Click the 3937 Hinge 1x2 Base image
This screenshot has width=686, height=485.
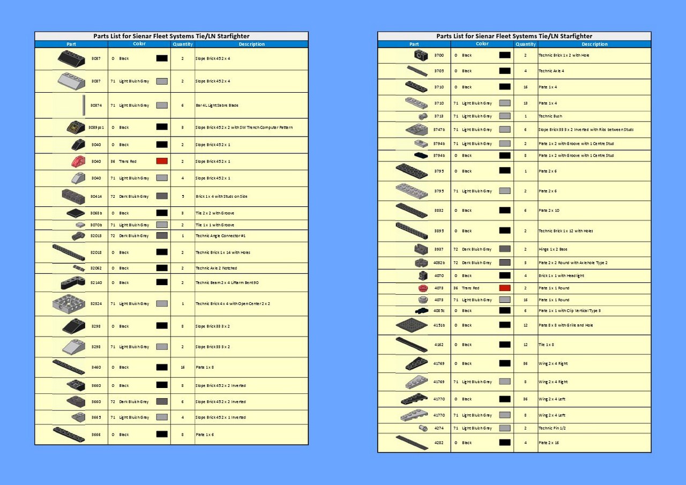pos(421,249)
